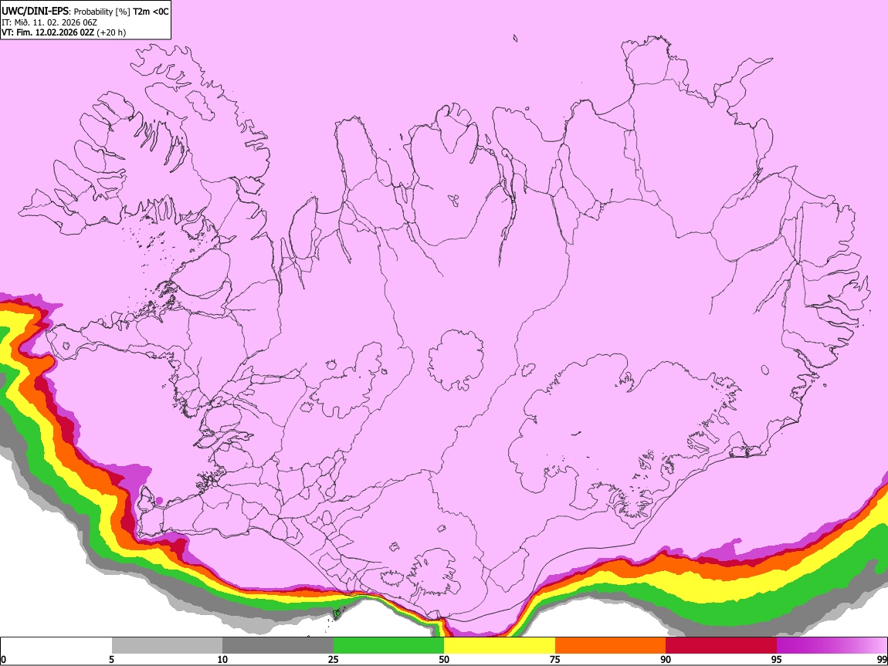Image resolution: width=888 pixels, height=666 pixels.
Task: Click the UWC/DINI-EPS title text
Action: 34,12
